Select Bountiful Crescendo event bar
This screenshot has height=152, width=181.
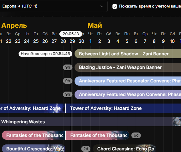pyautogui.click(x=33, y=149)
